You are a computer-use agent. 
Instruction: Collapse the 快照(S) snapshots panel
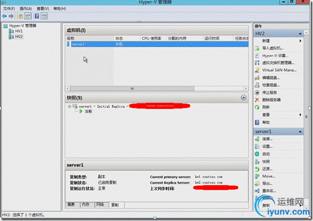(243, 97)
